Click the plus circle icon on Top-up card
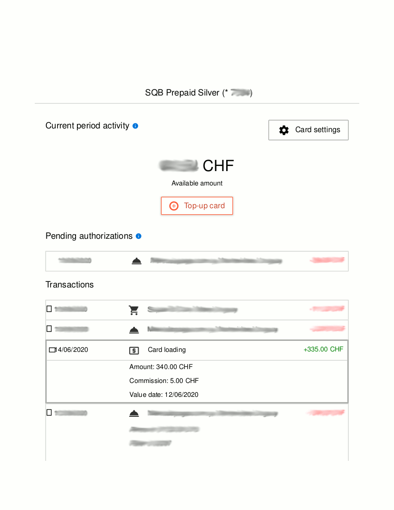Screen dimensions: 394x510 point(174,206)
